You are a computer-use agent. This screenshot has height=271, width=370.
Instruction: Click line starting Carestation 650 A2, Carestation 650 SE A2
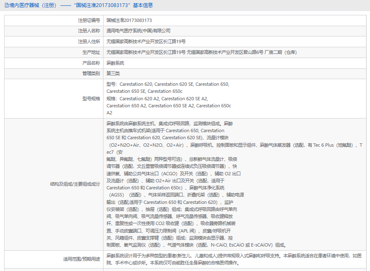pyautogui.click(x=169, y=106)
